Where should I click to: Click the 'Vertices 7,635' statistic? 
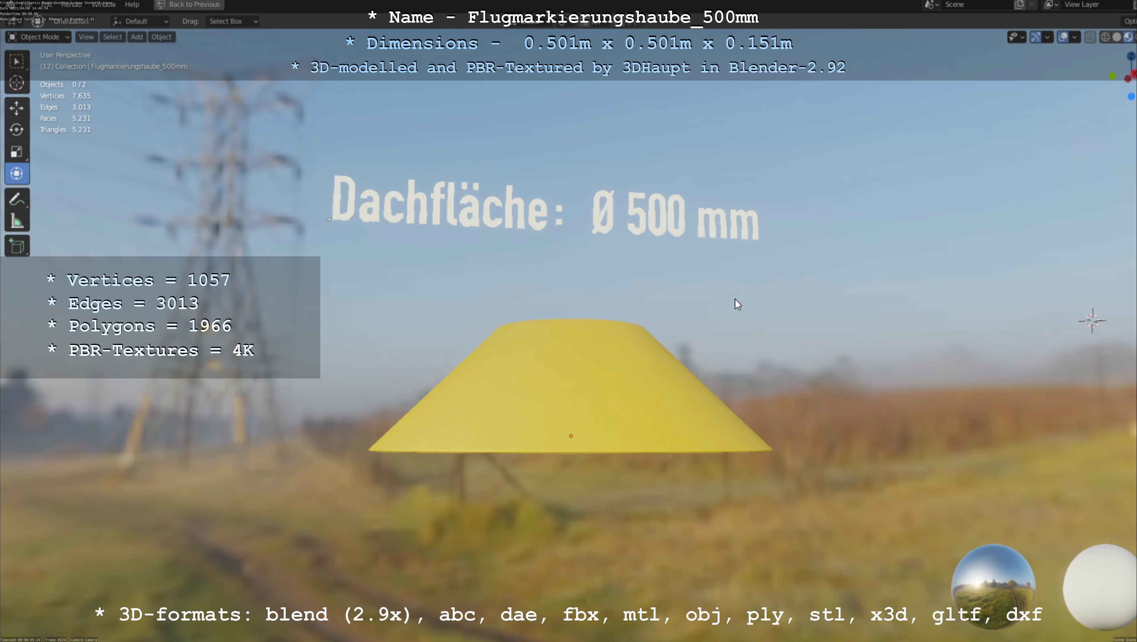click(65, 96)
